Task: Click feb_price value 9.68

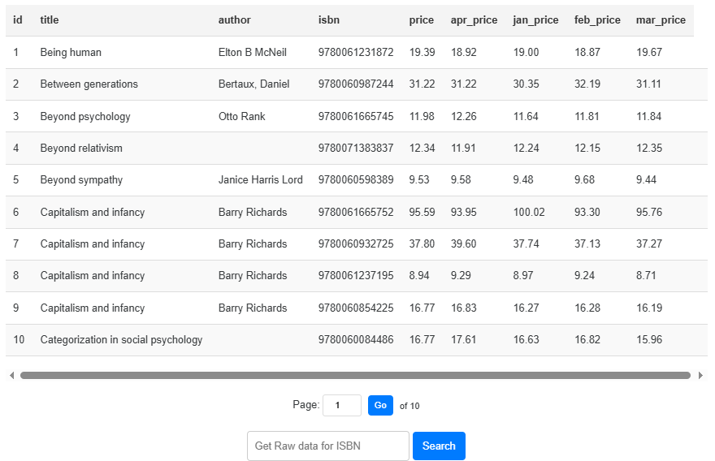Action: (x=584, y=180)
